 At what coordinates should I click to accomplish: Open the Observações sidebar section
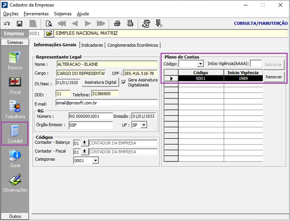[x=15, y=183]
